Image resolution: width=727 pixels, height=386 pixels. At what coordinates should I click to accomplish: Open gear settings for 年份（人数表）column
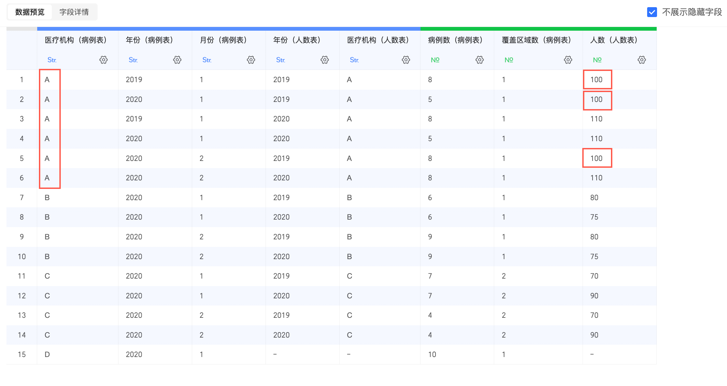pos(325,60)
